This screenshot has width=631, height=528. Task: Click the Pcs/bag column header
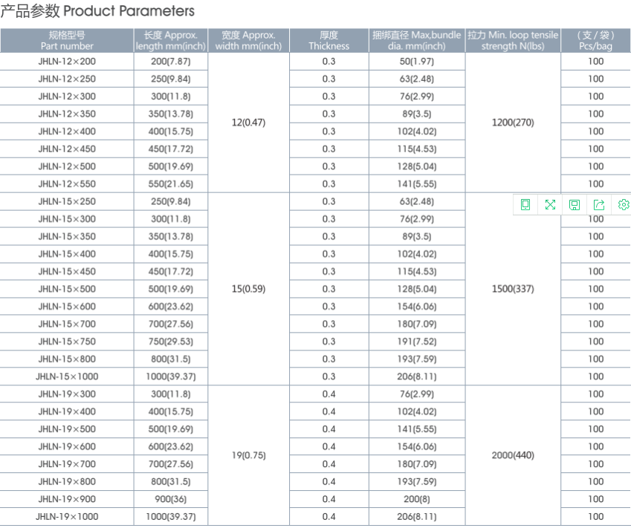click(x=595, y=41)
